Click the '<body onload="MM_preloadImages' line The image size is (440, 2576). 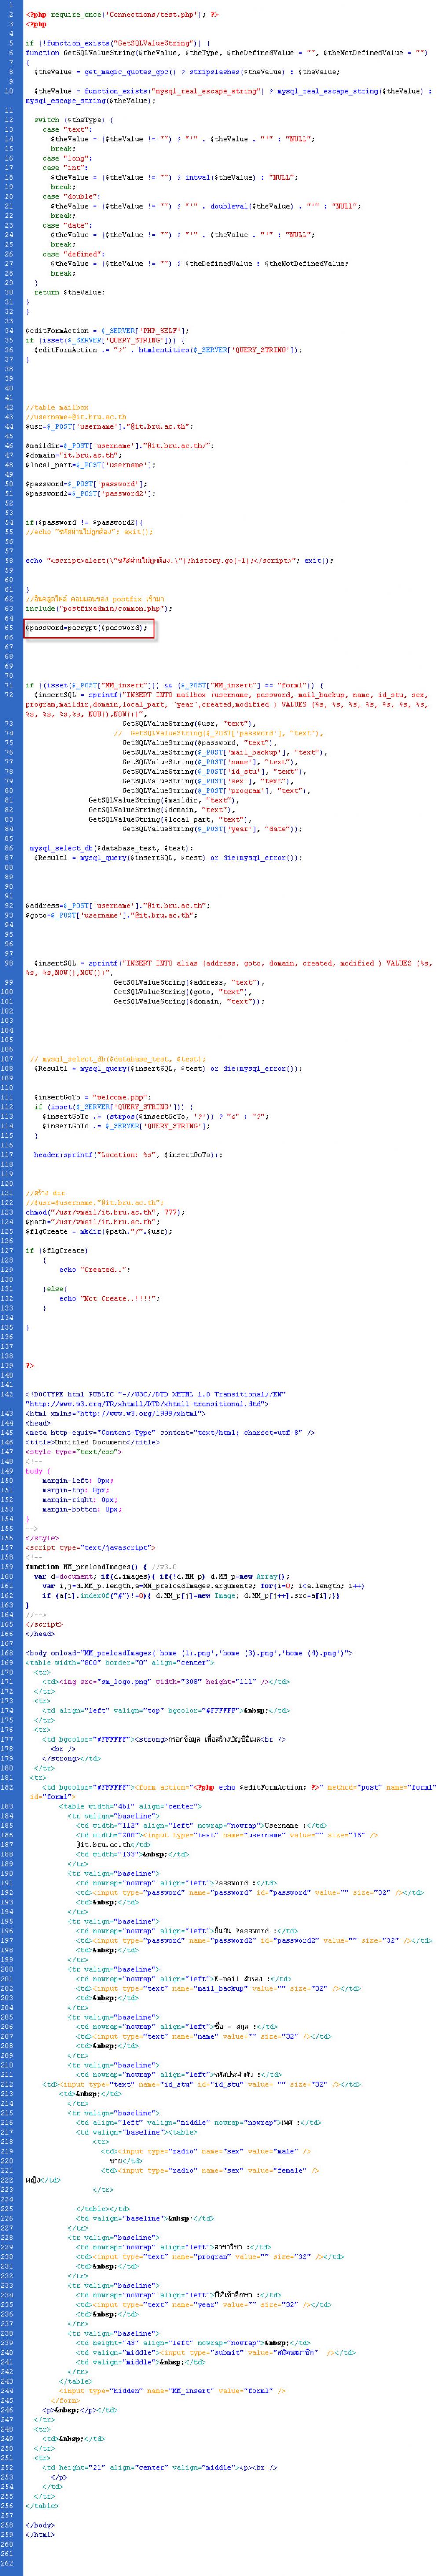click(189, 1653)
